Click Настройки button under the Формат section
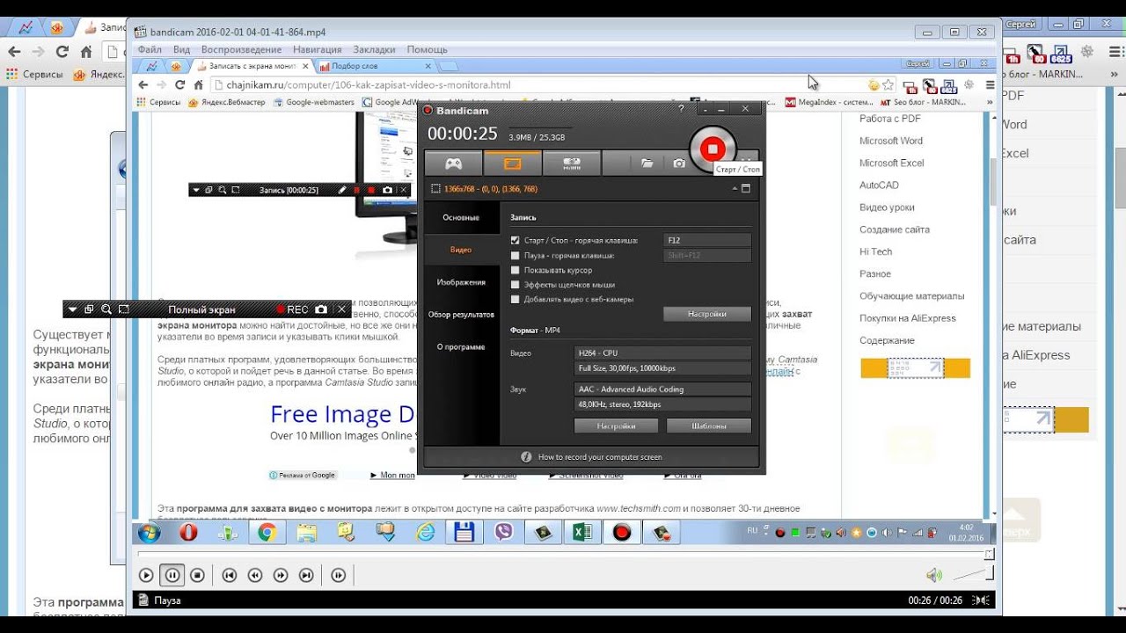Screen dimensions: 1126x633 pyautogui.click(x=616, y=426)
